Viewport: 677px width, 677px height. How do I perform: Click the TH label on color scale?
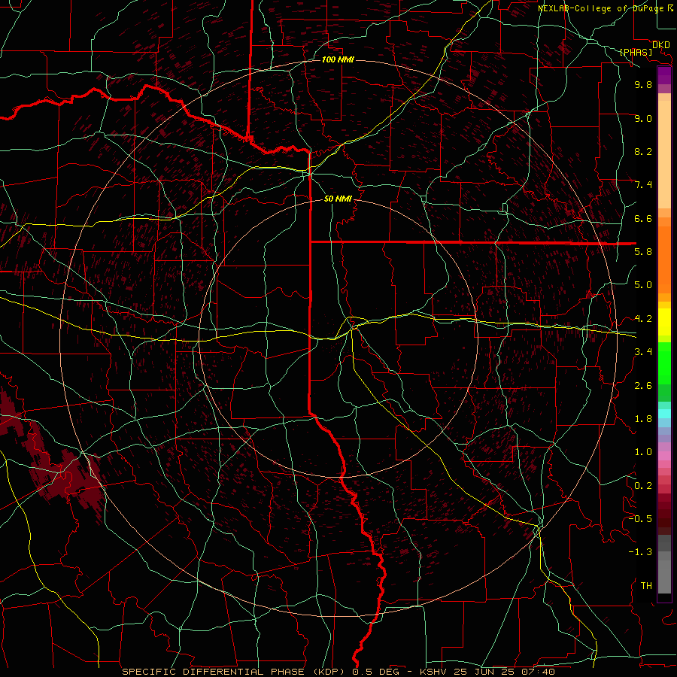[646, 586]
